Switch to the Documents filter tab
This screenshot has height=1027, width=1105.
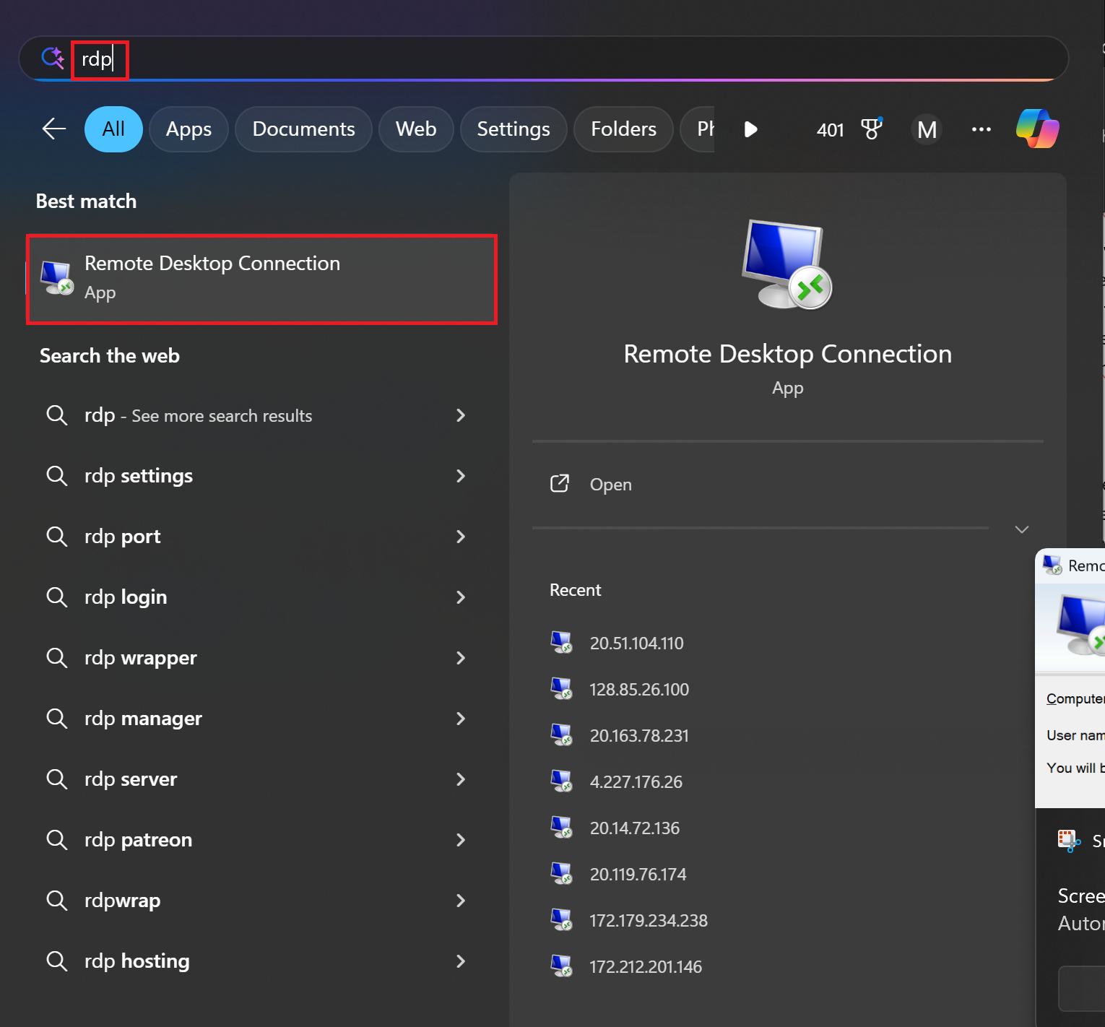click(x=303, y=129)
